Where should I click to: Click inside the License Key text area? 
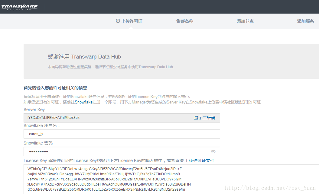click(171, 179)
